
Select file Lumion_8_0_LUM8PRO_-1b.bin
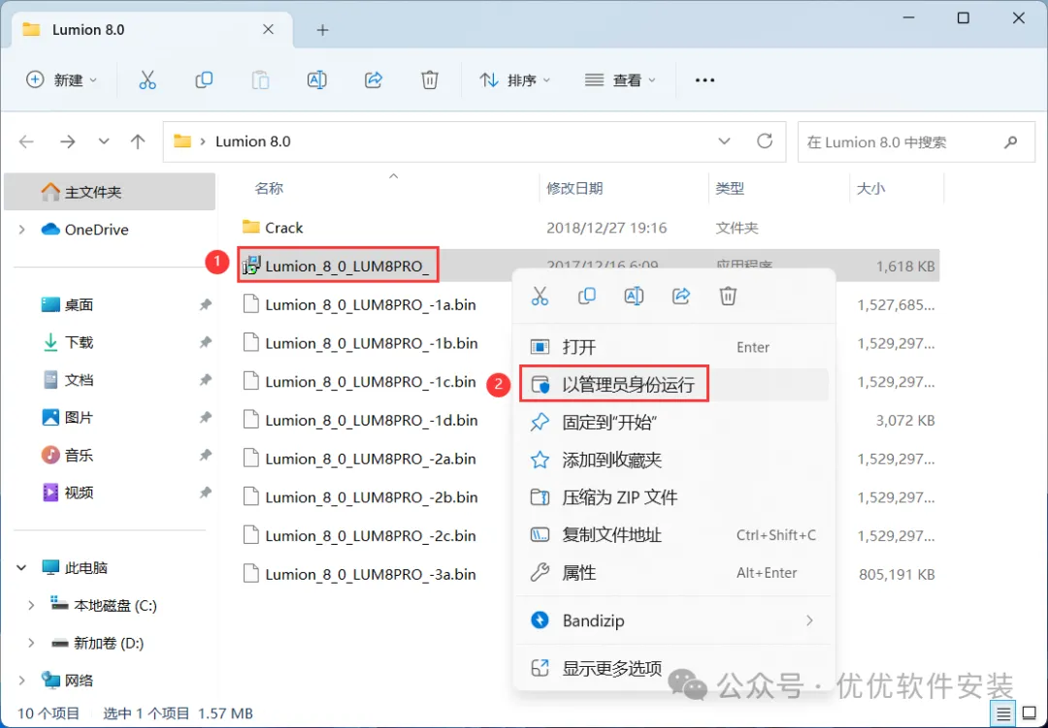tap(371, 343)
